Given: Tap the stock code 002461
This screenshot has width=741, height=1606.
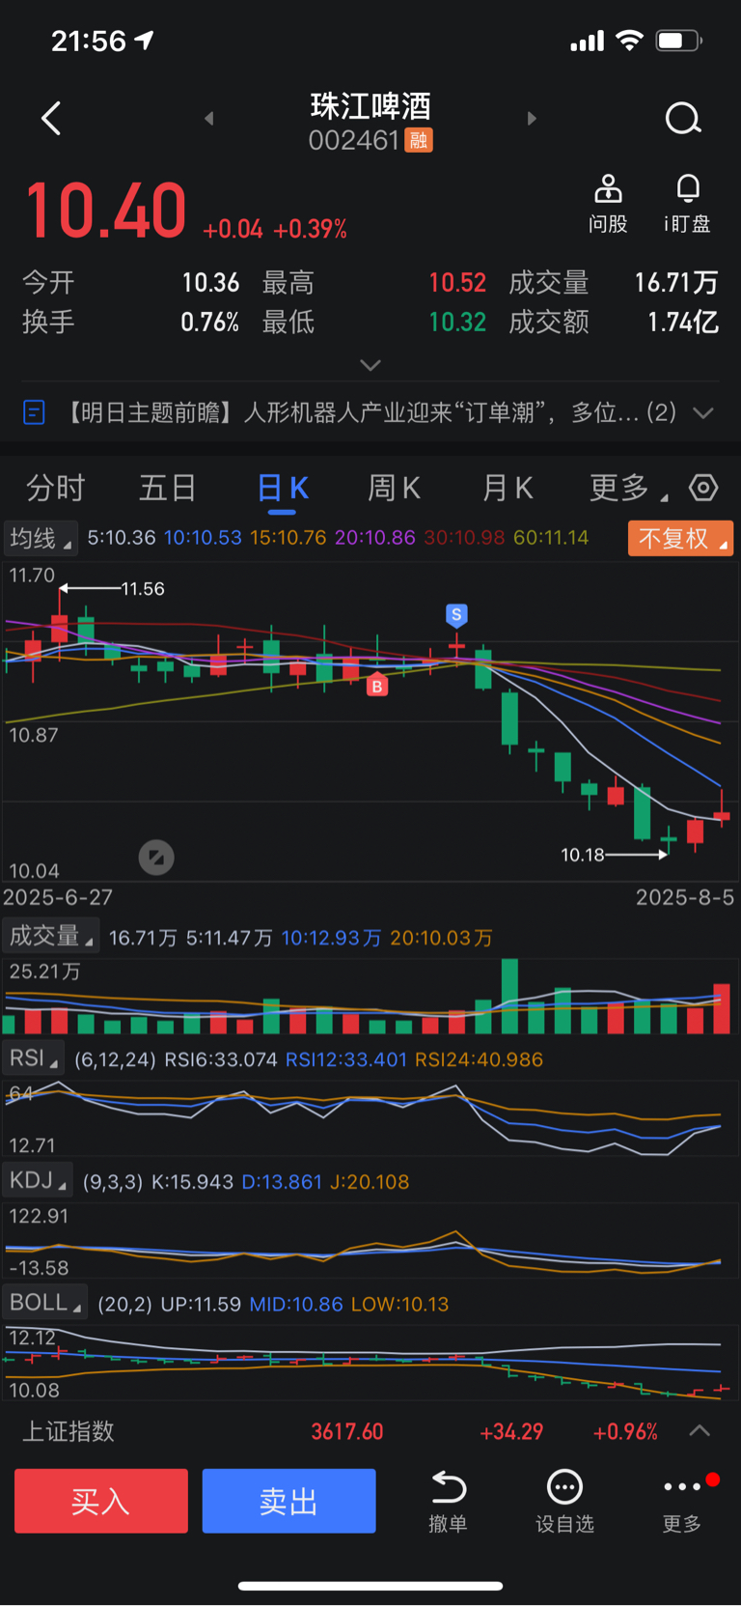Looking at the screenshot, I should (354, 141).
